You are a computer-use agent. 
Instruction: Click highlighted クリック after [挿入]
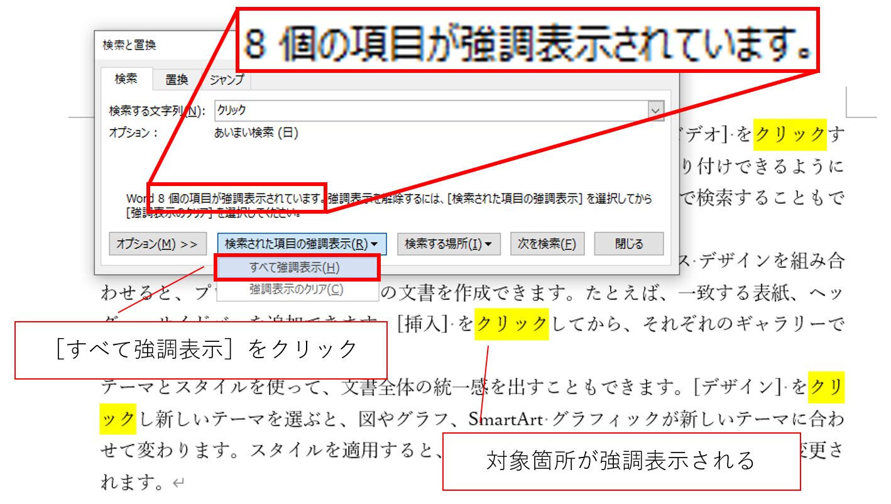[x=511, y=324]
